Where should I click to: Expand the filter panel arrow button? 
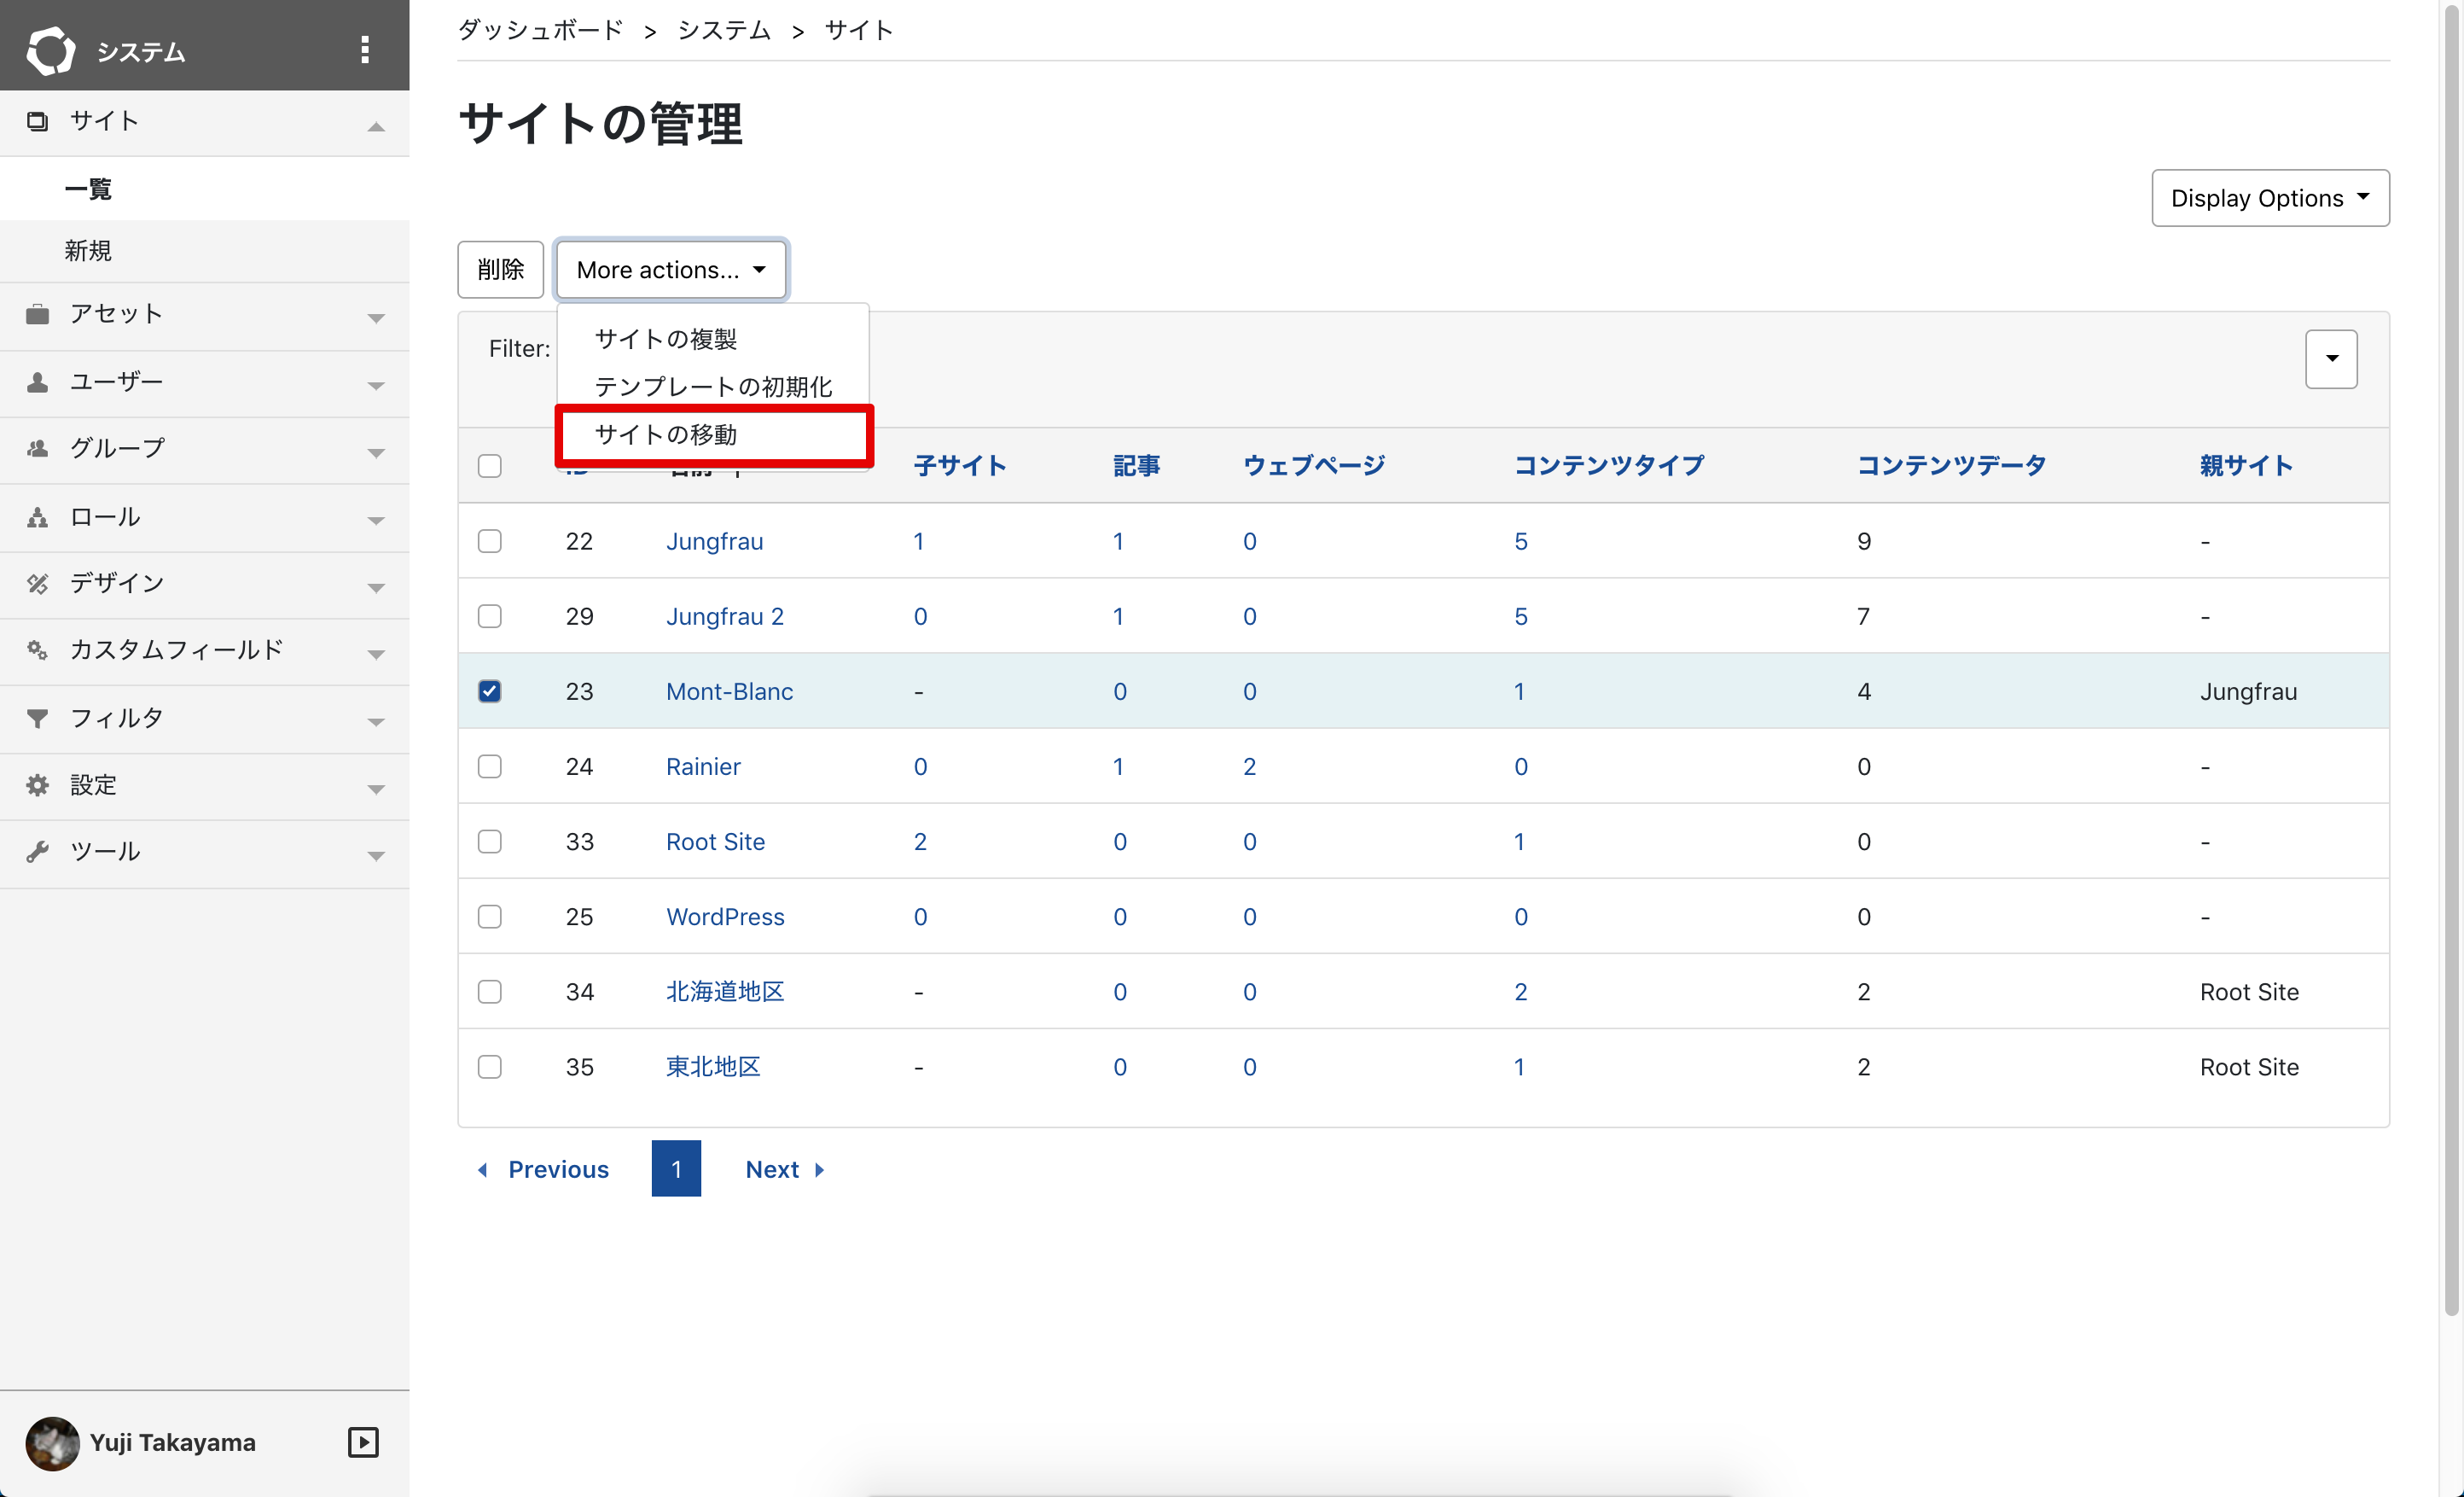(x=2331, y=358)
